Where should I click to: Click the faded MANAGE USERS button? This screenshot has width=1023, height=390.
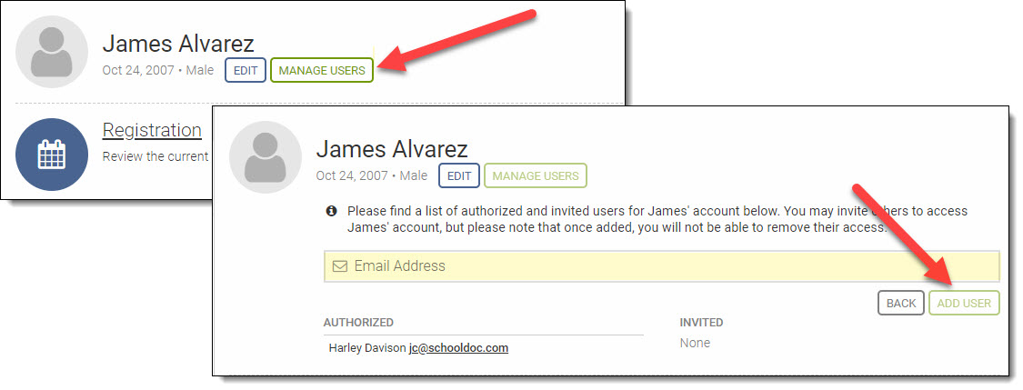tap(536, 175)
